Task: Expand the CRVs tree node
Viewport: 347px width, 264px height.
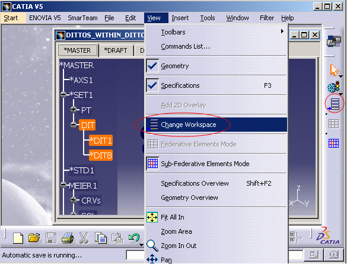Action: click(74, 200)
